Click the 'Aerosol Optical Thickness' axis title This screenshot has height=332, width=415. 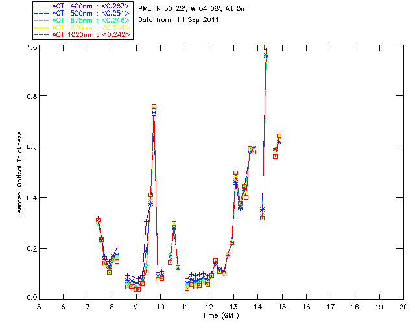(x=19, y=172)
